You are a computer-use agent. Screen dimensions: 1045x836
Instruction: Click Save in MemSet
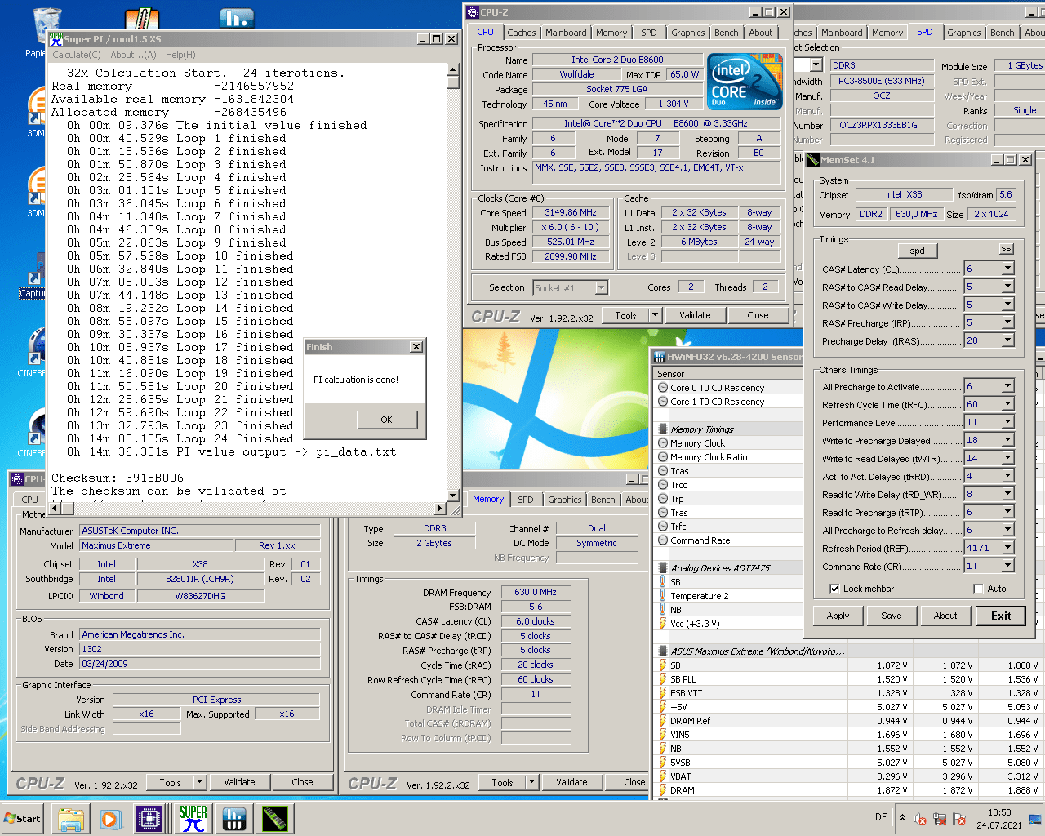coord(892,616)
